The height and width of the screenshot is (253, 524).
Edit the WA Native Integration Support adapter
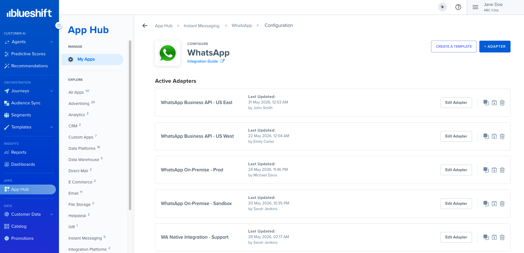click(x=456, y=237)
